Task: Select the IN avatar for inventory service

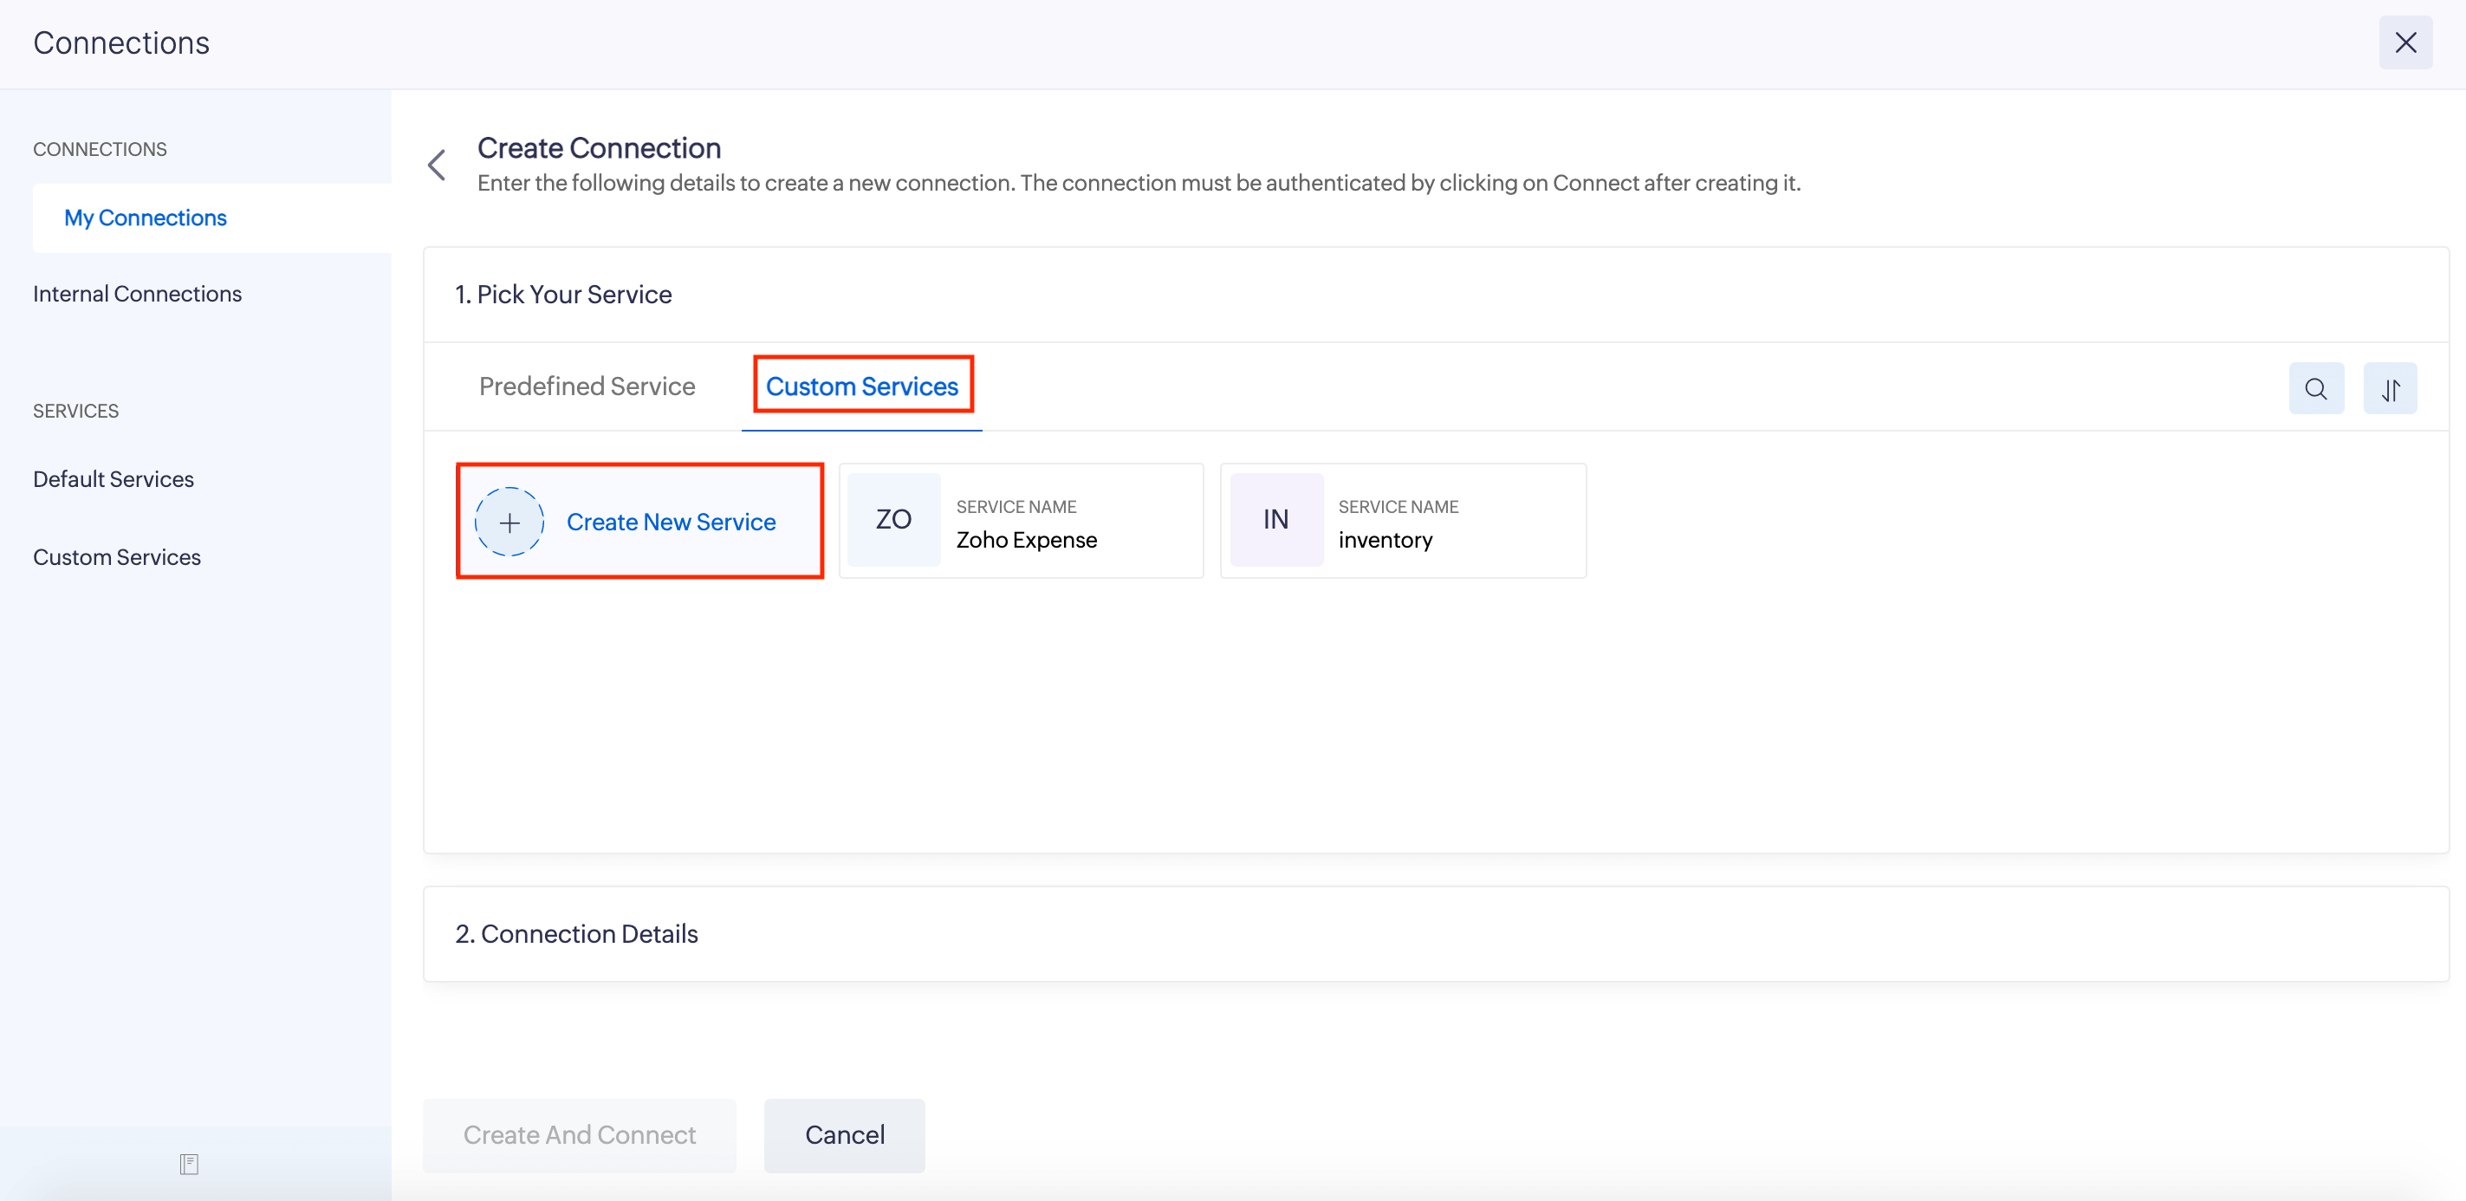Action: coord(1275,520)
